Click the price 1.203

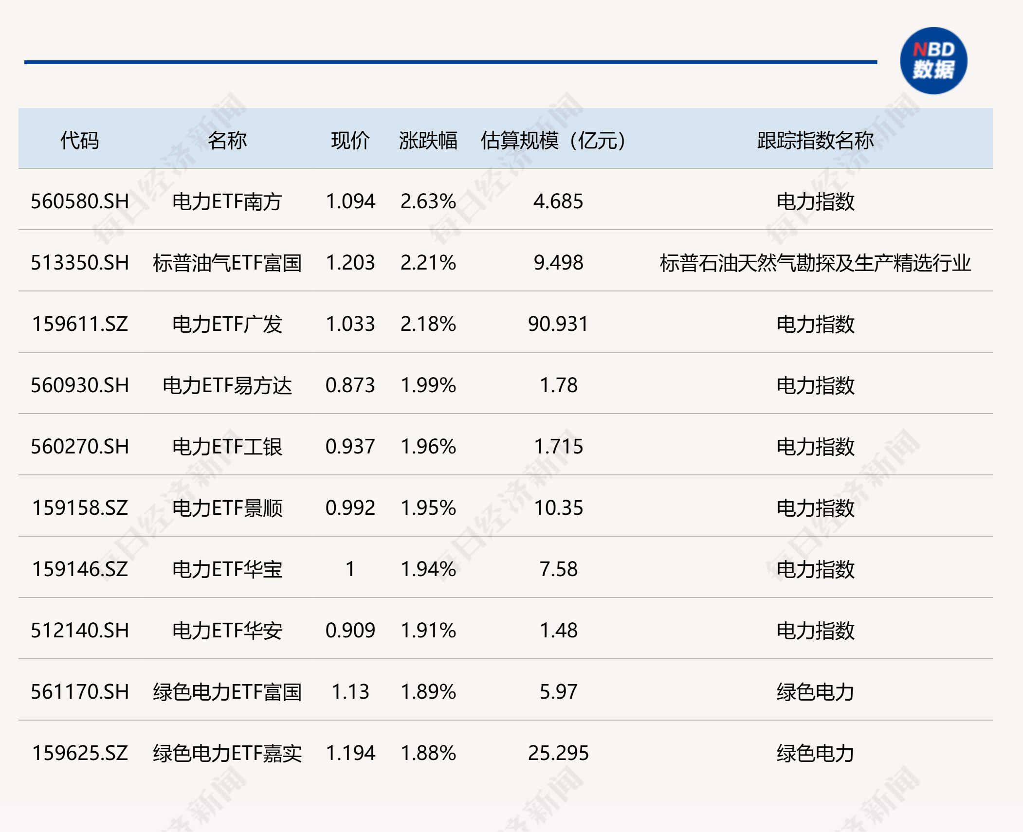[350, 263]
